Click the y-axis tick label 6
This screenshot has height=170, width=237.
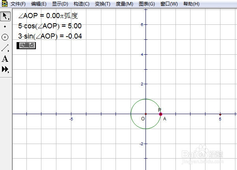[142, 24]
